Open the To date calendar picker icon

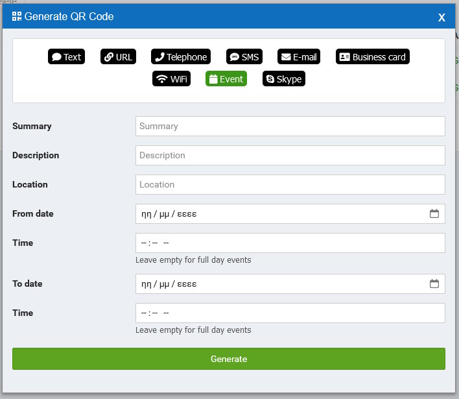coord(434,284)
